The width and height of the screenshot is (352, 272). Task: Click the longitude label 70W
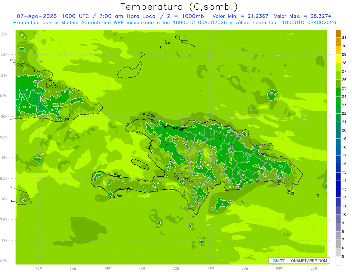245,268
